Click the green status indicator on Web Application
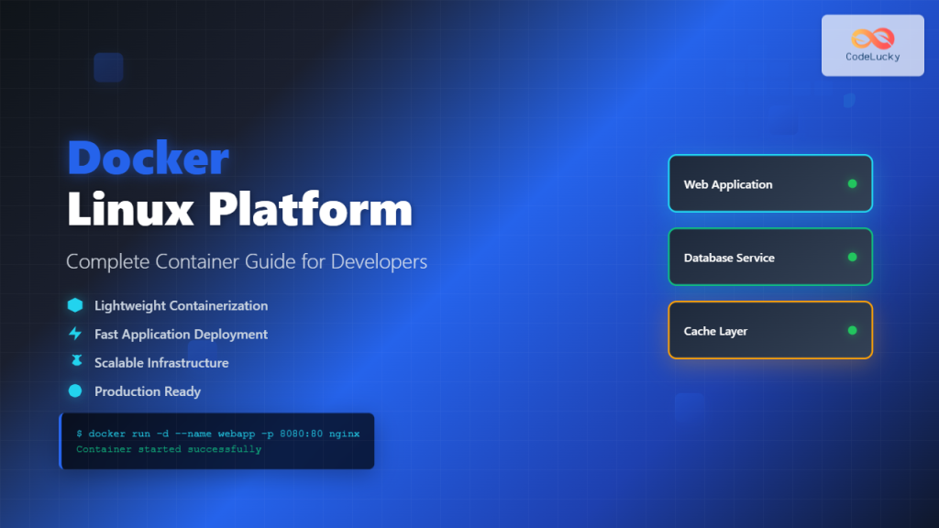The width and height of the screenshot is (939, 528). point(851,183)
